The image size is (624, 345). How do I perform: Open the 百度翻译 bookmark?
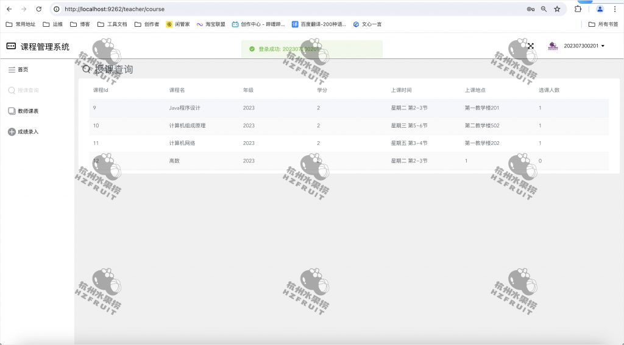click(x=319, y=24)
